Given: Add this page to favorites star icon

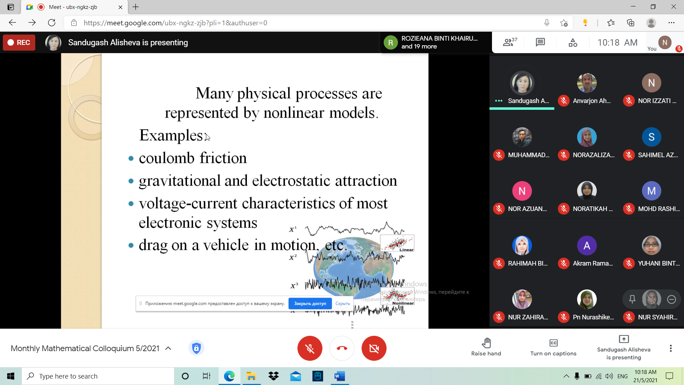Looking at the screenshot, I should tap(564, 23).
